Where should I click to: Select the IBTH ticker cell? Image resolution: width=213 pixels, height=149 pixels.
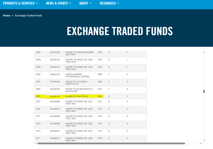click(38, 131)
